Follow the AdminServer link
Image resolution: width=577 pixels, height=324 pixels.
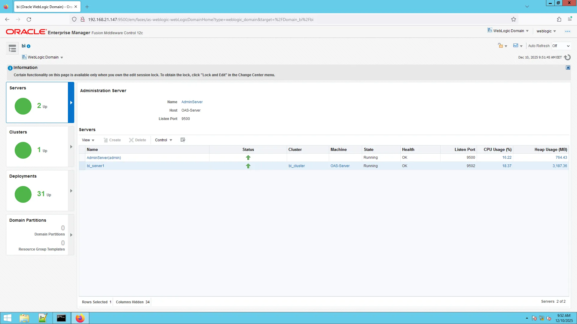click(192, 102)
